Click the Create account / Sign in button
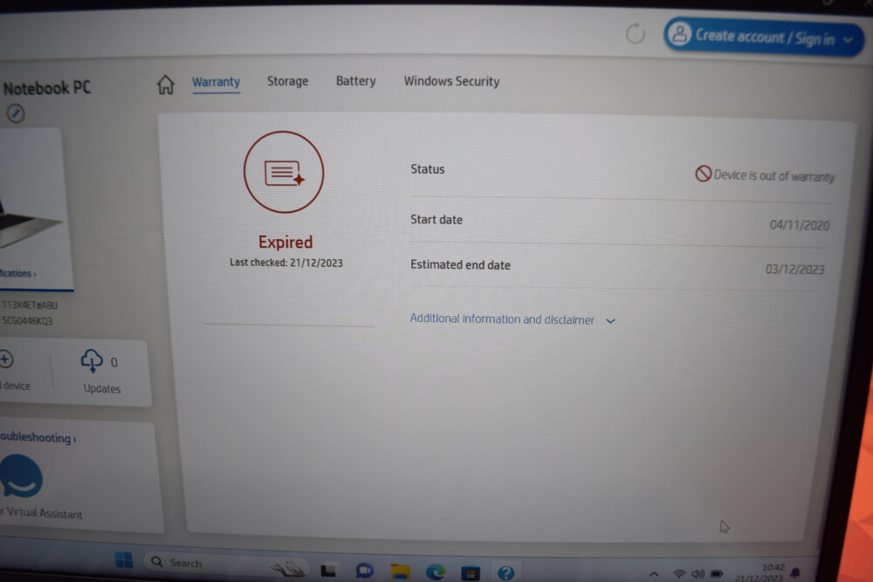 tap(763, 37)
